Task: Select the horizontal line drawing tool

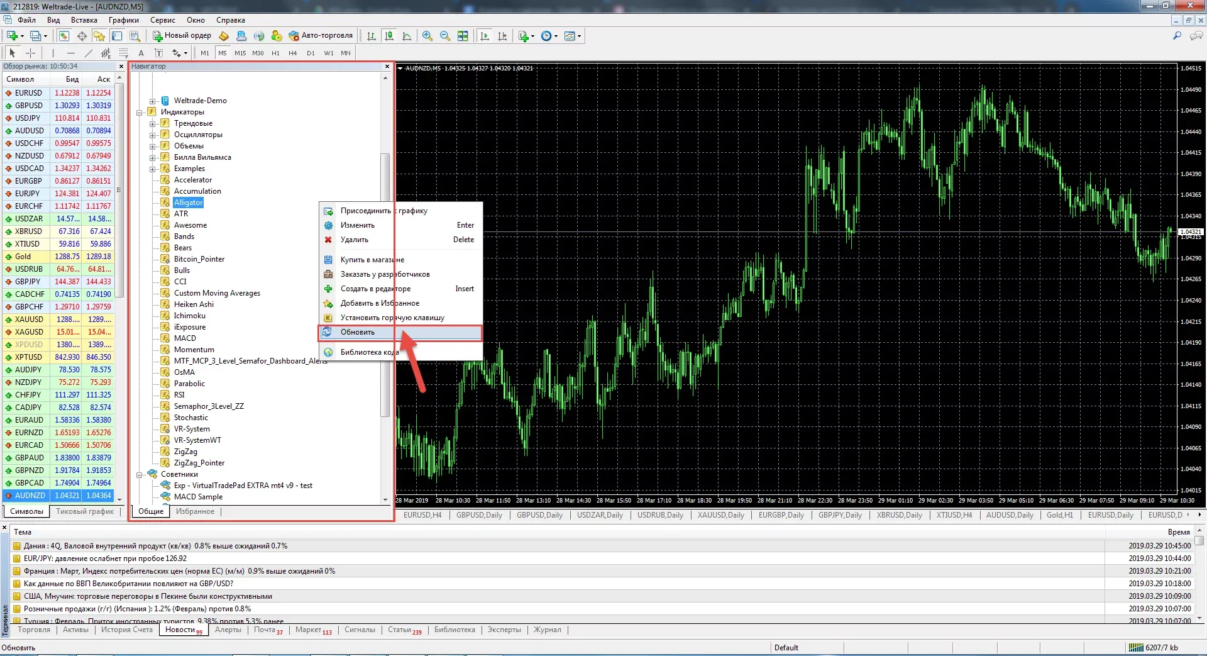Action: coord(70,53)
